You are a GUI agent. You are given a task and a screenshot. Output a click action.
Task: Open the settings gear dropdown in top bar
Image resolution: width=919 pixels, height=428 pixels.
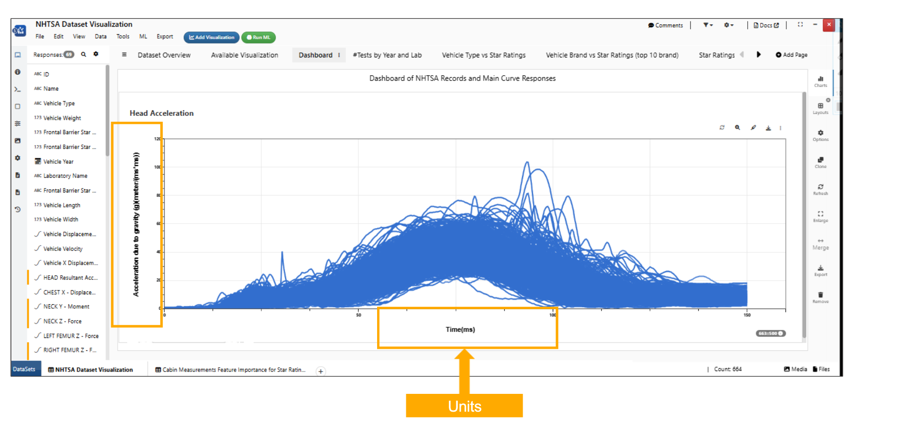(728, 25)
